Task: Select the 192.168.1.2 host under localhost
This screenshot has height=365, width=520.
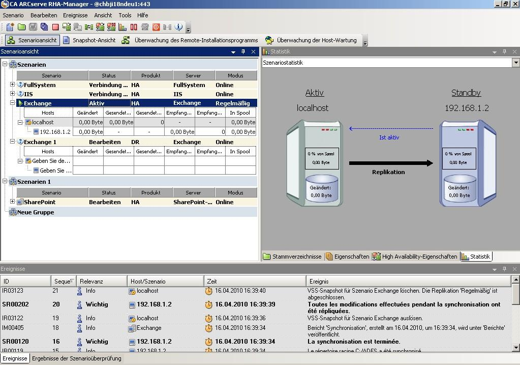Action: pos(55,132)
